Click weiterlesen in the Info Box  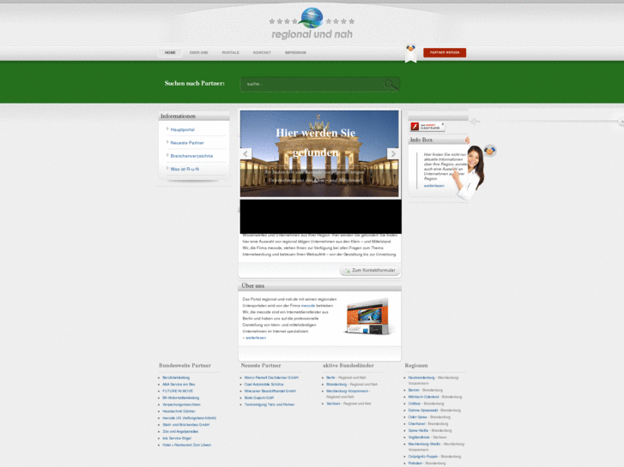point(433,186)
